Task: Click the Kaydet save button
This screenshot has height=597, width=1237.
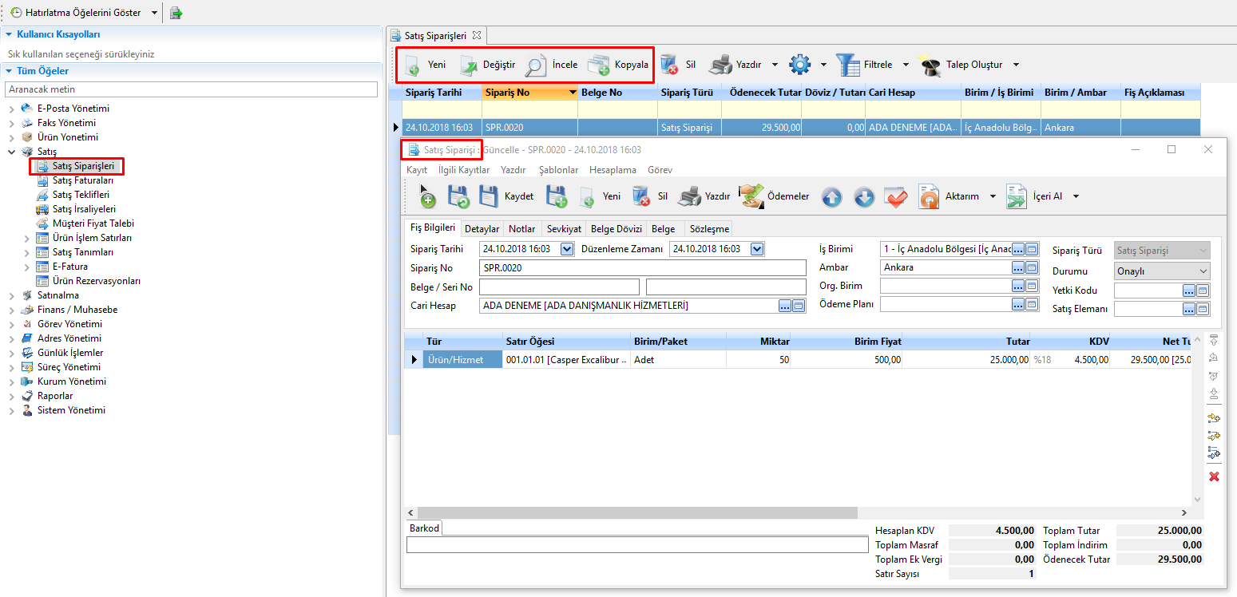Action: [x=506, y=196]
